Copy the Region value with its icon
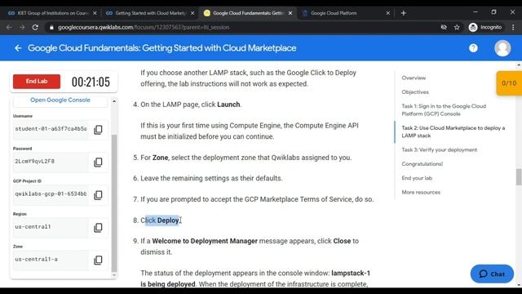 [98, 227]
